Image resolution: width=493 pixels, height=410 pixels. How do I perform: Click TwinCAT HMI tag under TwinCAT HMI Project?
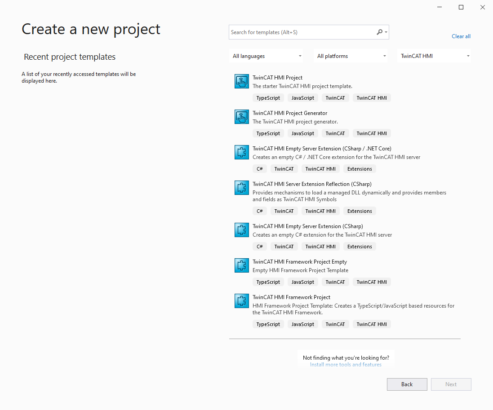pyautogui.click(x=372, y=98)
